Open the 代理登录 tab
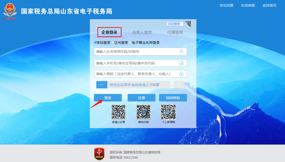This screenshot has height=162, width=285. click(x=175, y=32)
